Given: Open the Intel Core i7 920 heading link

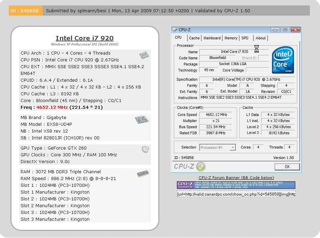Looking at the screenshot, I should pyautogui.click(x=85, y=38).
